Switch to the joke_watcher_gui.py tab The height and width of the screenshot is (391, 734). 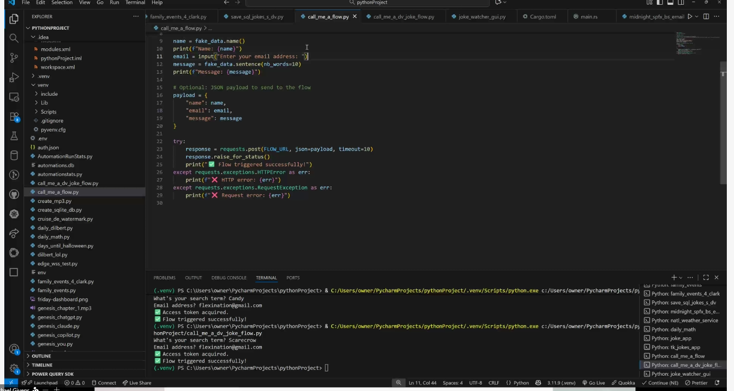(x=481, y=17)
